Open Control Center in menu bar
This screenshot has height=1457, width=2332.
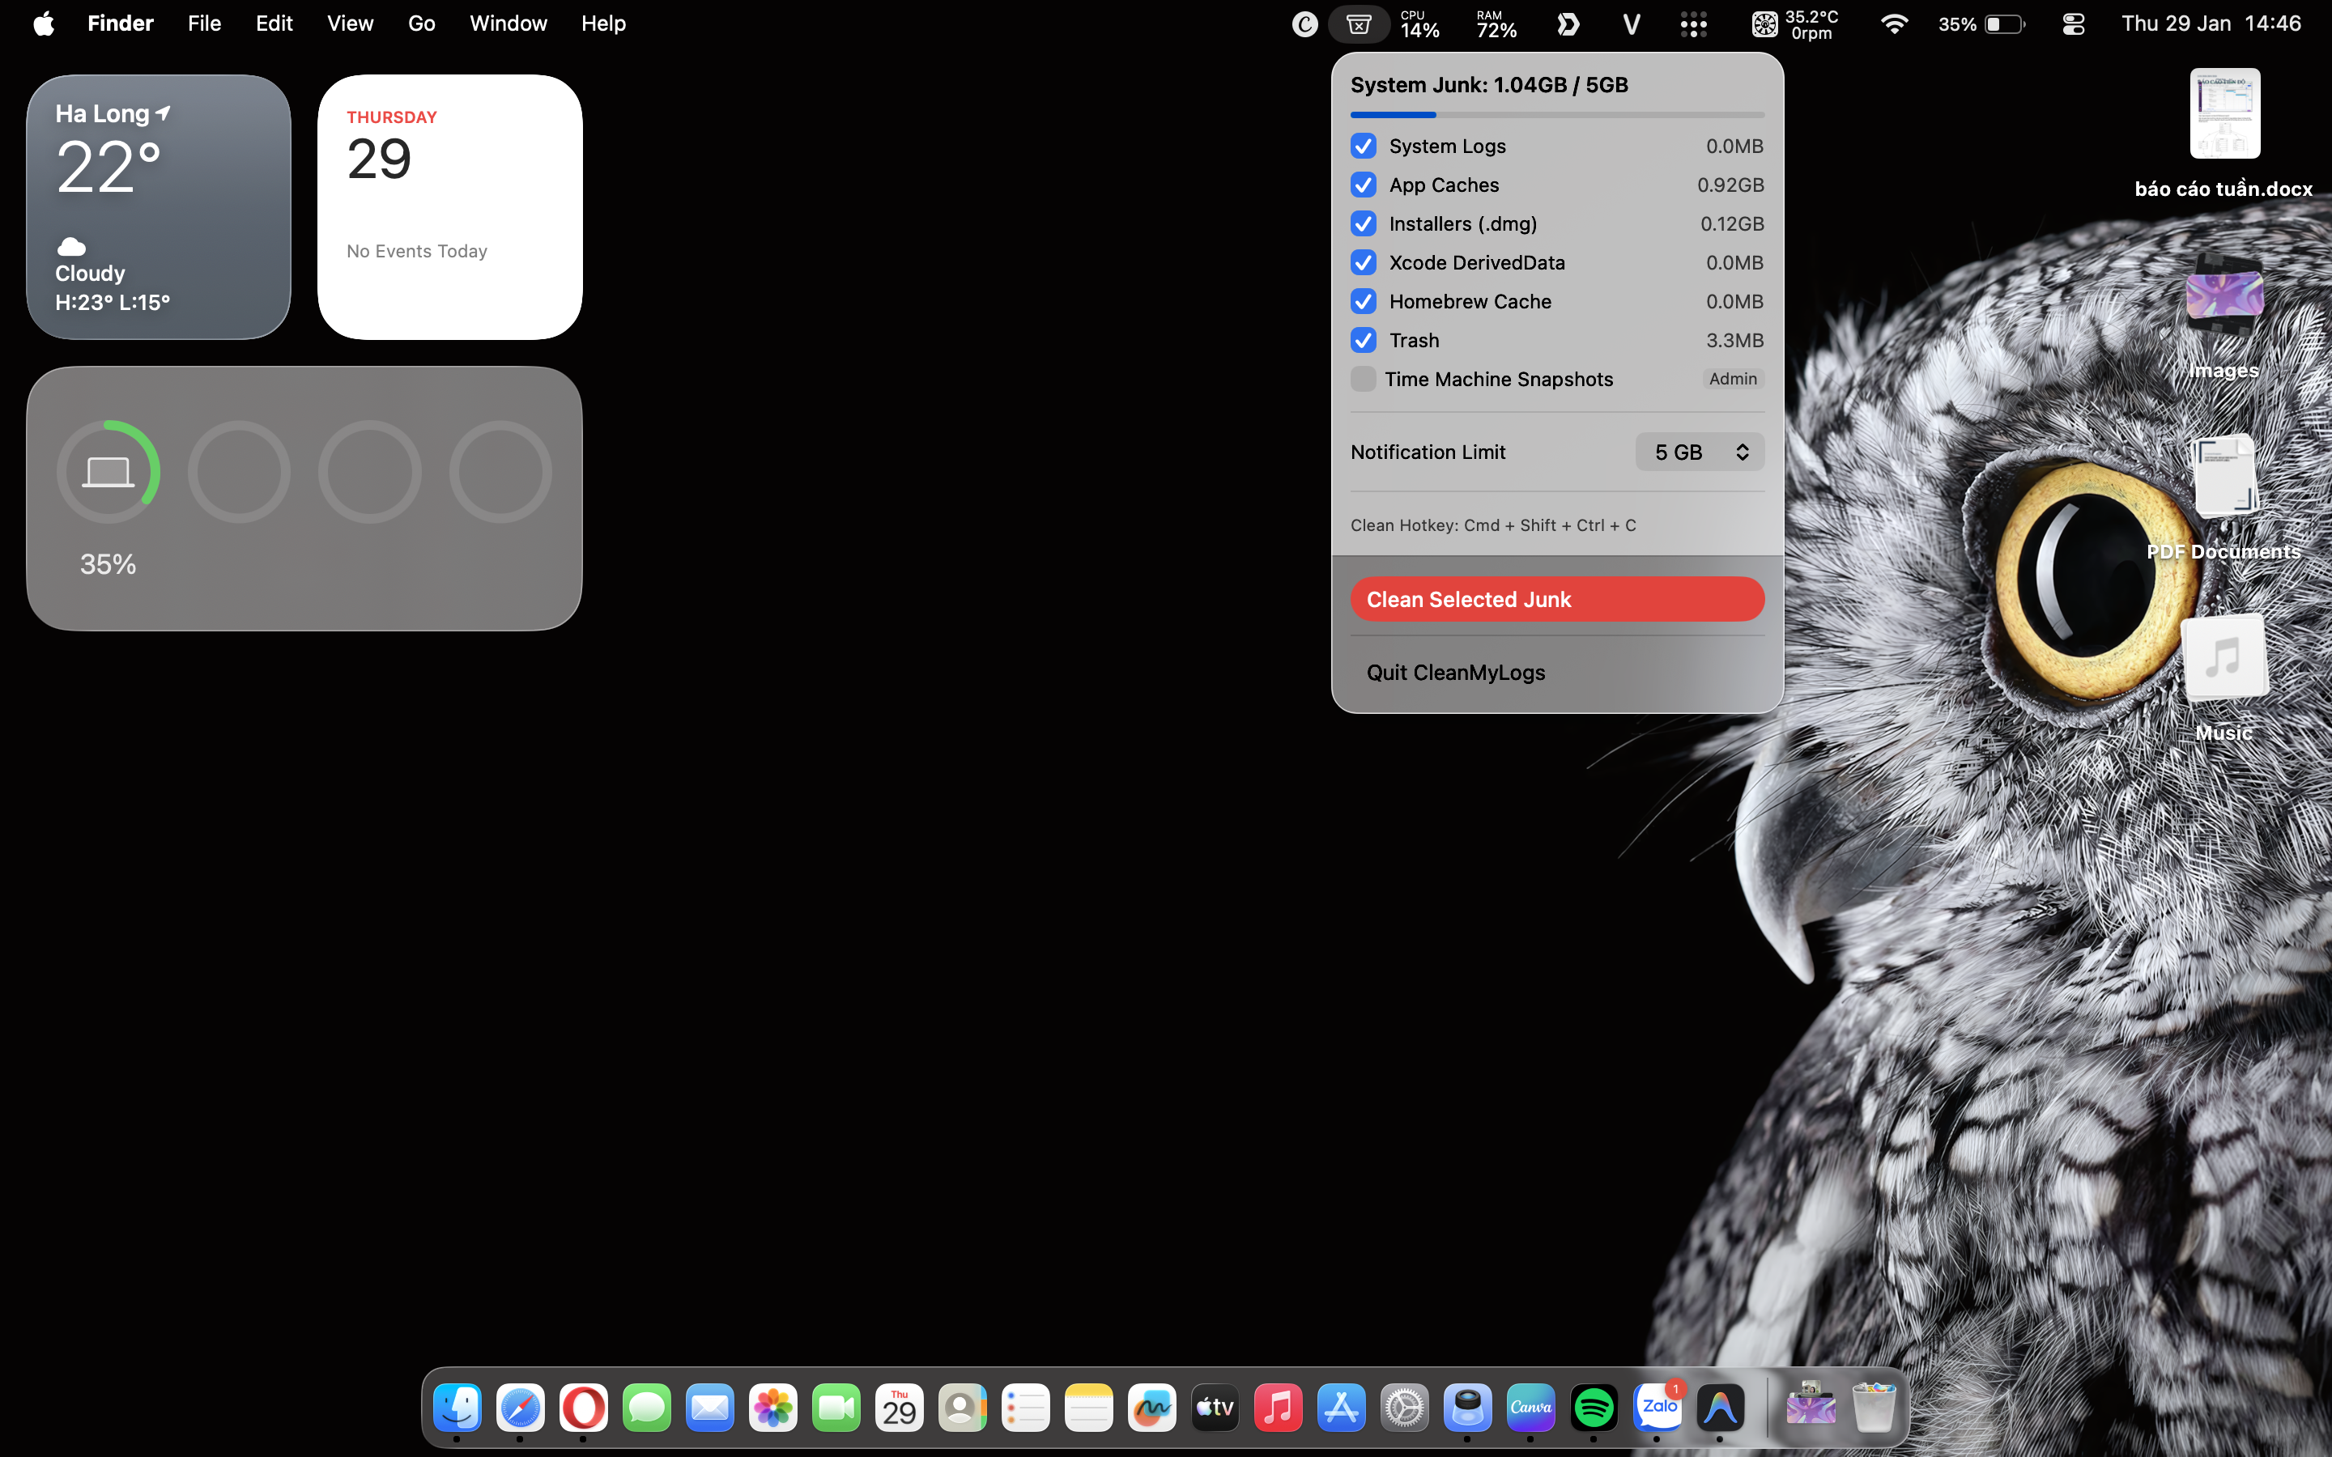click(x=2073, y=24)
